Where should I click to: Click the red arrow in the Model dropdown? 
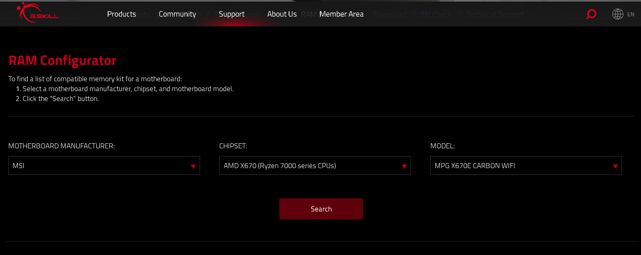coord(615,166)
